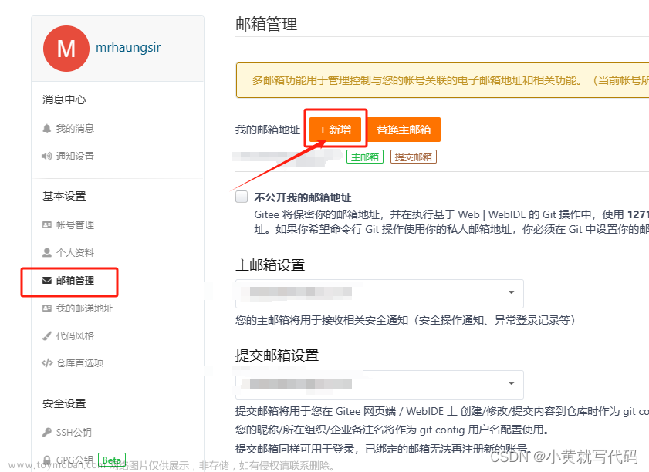Click the person icon beside 个人资料
This screenshot has height=472, width=649.
tap(47, 253)
